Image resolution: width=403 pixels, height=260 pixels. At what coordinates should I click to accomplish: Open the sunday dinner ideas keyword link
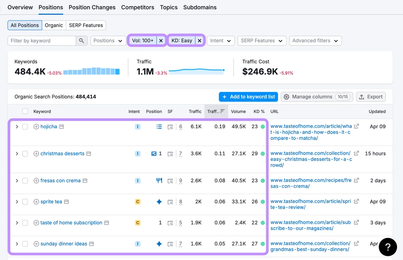64,244
